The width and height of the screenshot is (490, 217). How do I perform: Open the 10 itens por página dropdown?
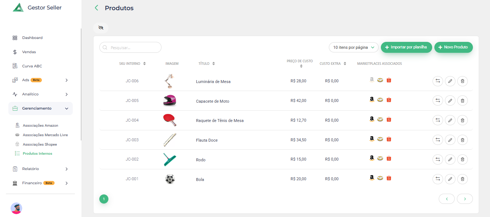(354, 47)
